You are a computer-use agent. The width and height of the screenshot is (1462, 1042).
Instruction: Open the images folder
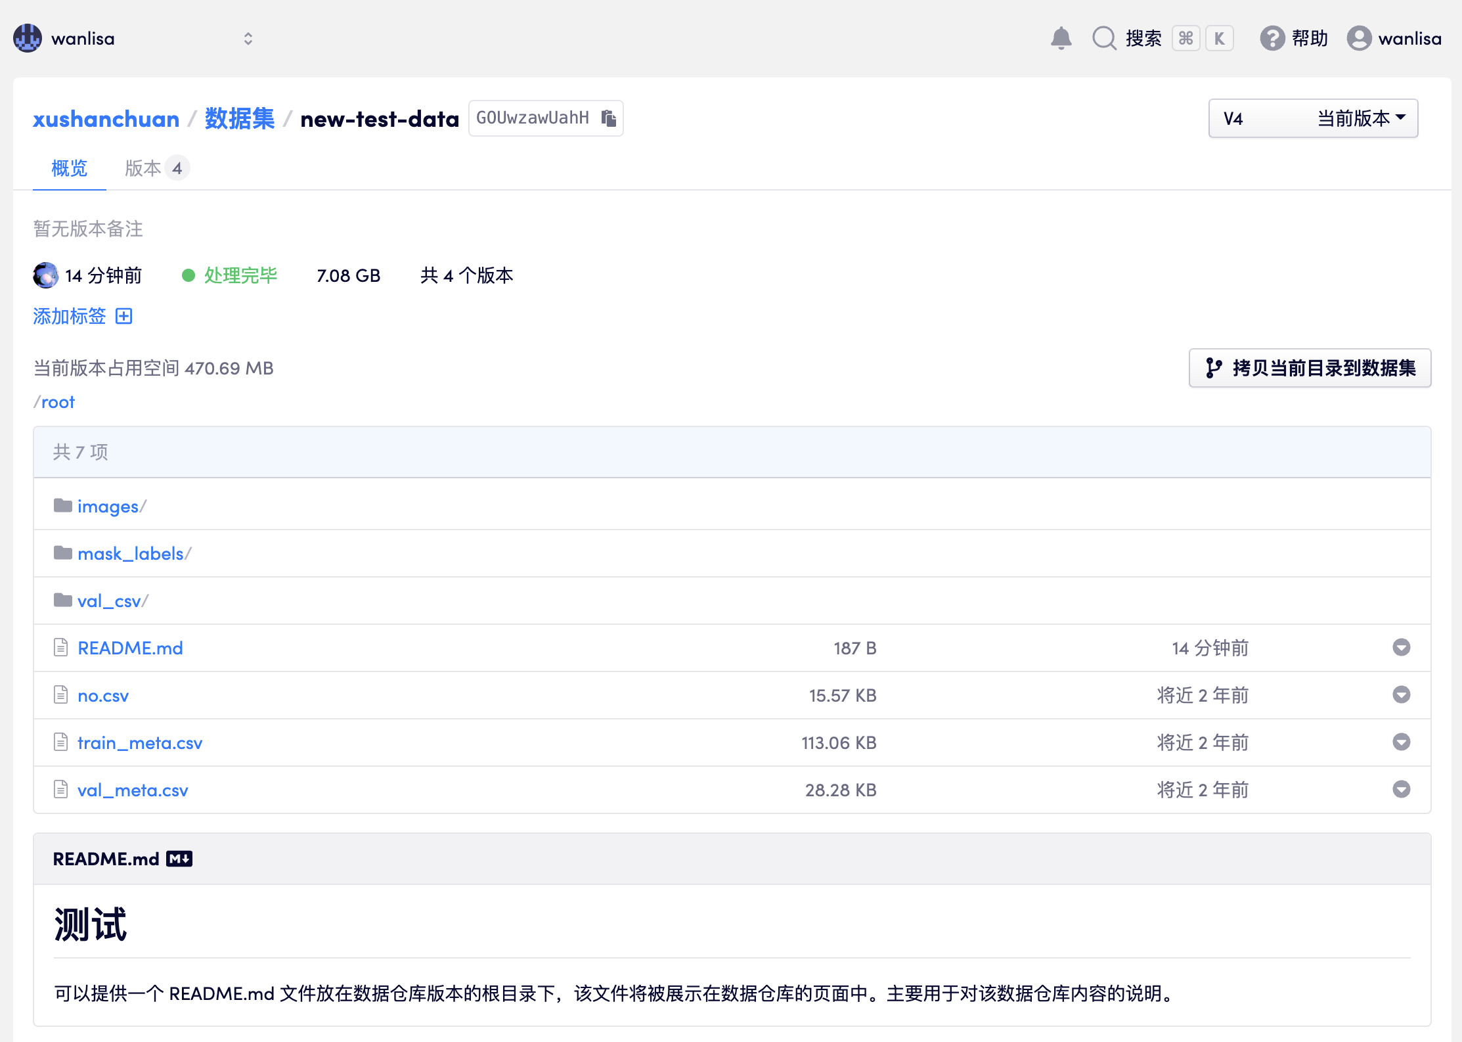[108, 507]
